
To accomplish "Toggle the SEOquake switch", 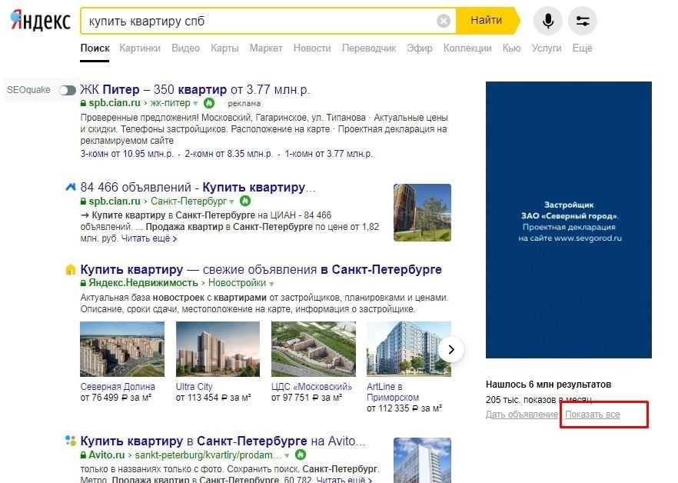I will pos(68,90).
